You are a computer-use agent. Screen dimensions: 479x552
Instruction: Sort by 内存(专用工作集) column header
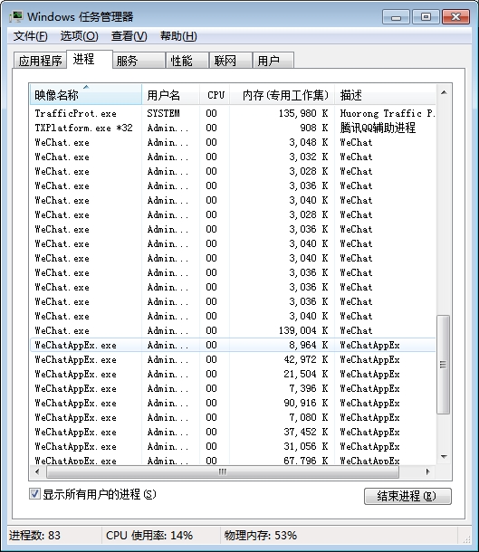coord(283,95)
